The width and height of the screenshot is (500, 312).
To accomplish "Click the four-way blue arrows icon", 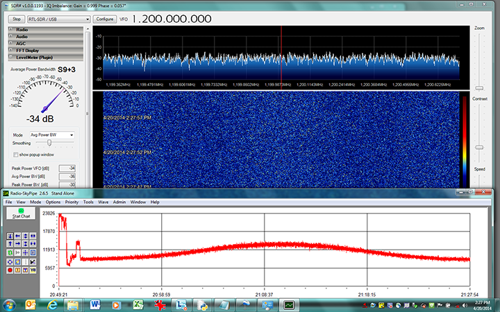I will point(10,262).
